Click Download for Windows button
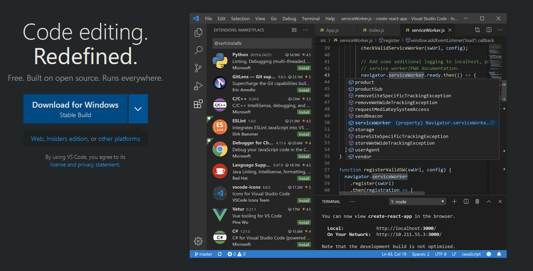The width and height of the screenshot is (533, 271). 76,109
